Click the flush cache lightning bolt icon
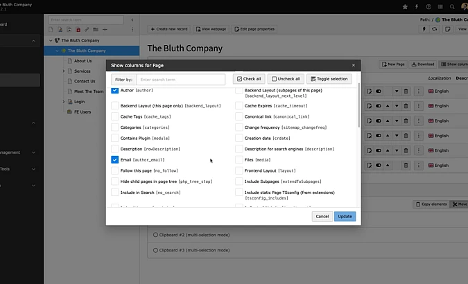 coord(416,6)
